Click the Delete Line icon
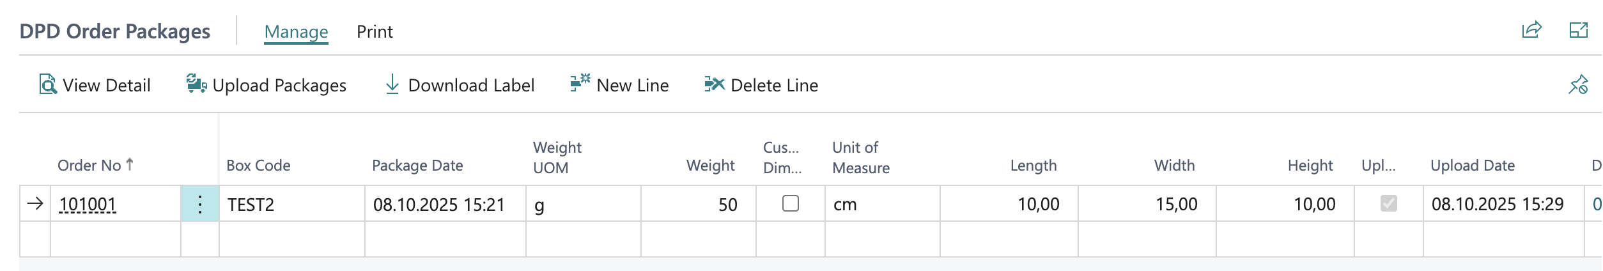 point(715,84)
